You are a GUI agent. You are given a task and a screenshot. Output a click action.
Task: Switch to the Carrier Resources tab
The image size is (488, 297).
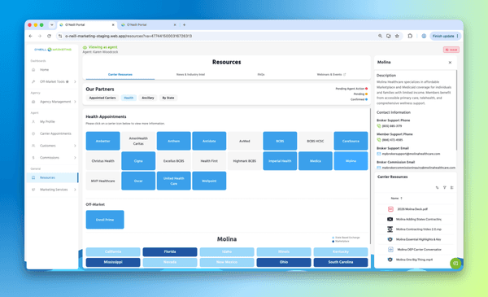(120, 75)
